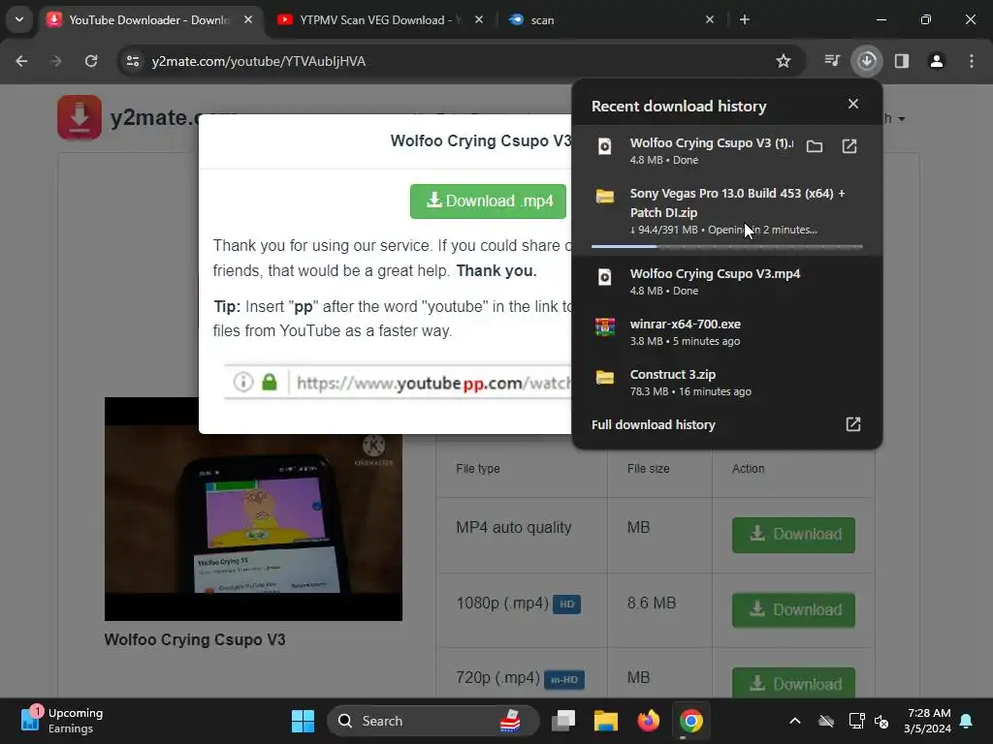
Task: Click green Download .mp4 button
Action: (488, 201)
